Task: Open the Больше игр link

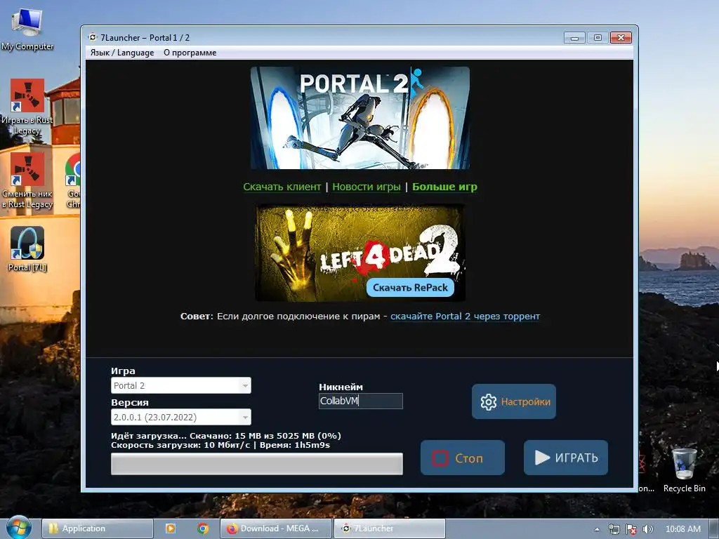Action: pos(444,187)
